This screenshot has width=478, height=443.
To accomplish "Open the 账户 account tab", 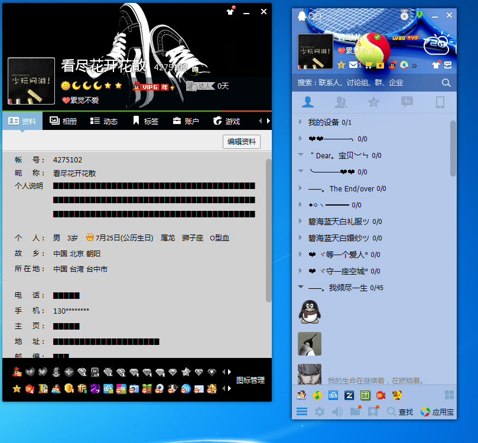I will click(x=186, y=121).
